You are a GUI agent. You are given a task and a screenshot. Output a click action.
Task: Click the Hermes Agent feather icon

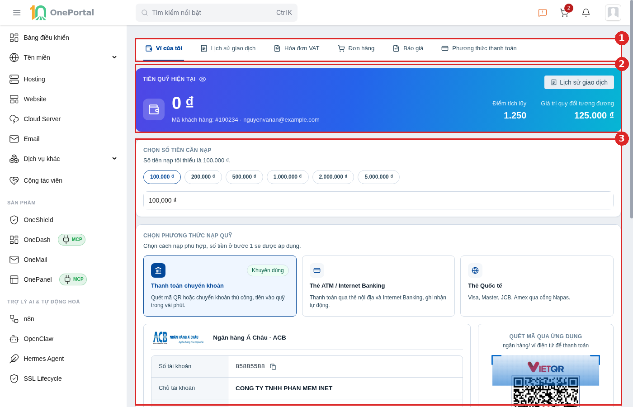[14, 359]
